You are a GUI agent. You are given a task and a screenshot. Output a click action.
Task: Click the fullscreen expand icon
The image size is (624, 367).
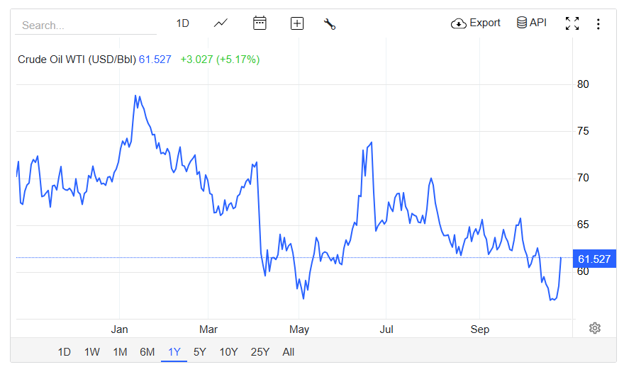pyautogui.click(x=572, y=23)
